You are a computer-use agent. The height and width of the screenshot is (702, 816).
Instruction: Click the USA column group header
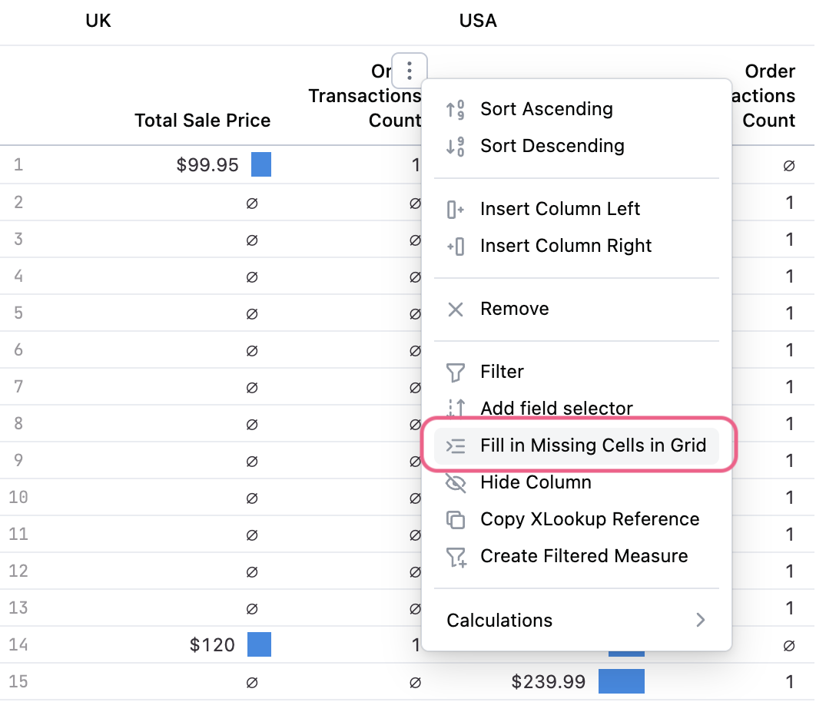(x=478, y=21)
